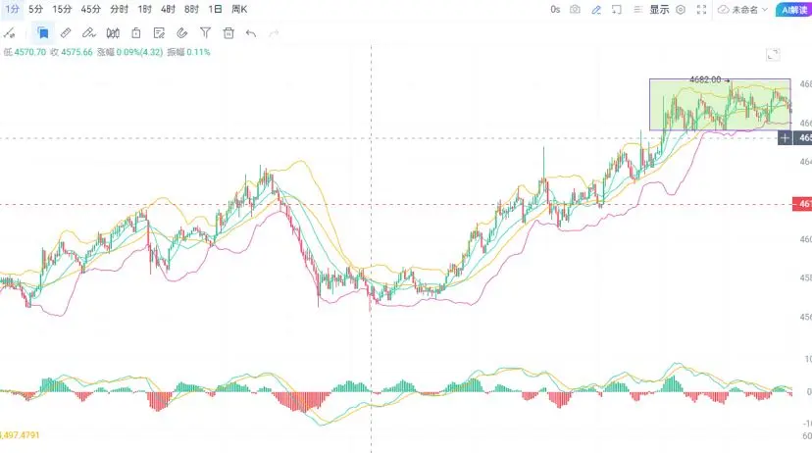Maximize the chart pane corner icon
This screenshot has height=453, width=812.
point(773,54)
